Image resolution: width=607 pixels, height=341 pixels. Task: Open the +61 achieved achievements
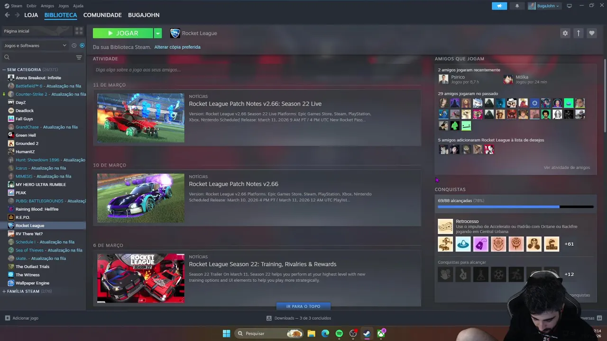coord(569,244)
